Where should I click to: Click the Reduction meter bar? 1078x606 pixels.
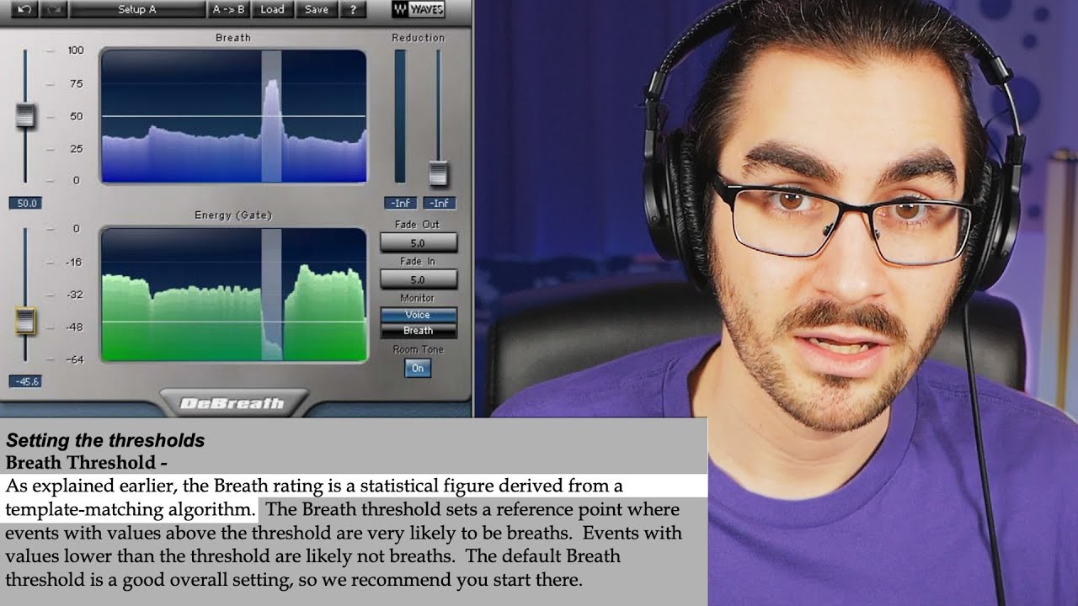pyautogui.click(x=400, y=116)
